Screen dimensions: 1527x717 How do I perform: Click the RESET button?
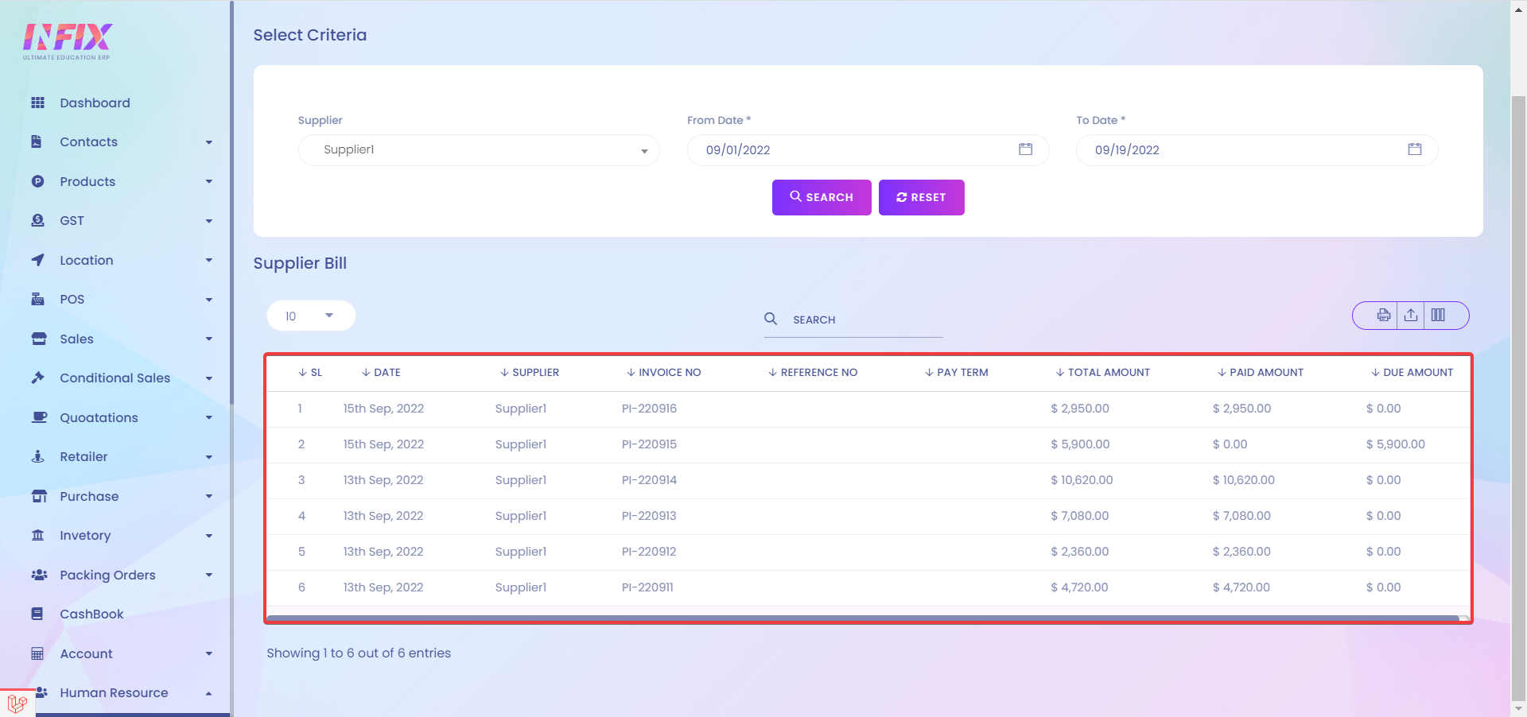tap(921, 197)
